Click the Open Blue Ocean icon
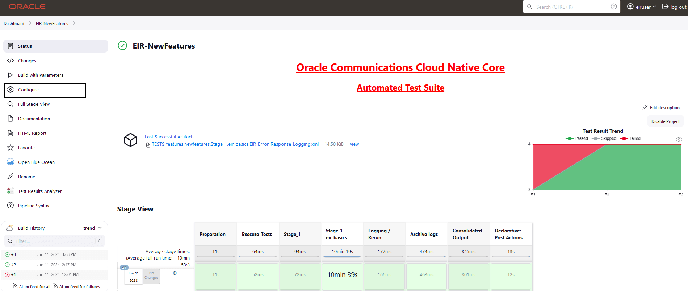Image resolution: width=688 pixels, height=298 pixels. (11, 162)
